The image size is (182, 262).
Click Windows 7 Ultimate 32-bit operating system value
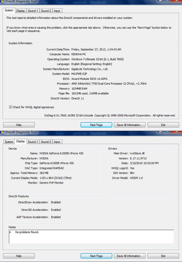pos(98,59)
